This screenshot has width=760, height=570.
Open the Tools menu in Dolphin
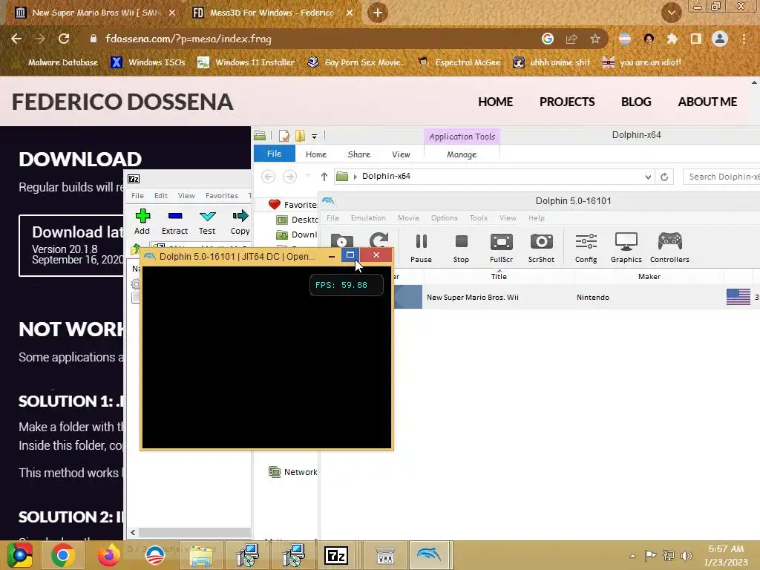pyautogui.click(x=478, y=218)
